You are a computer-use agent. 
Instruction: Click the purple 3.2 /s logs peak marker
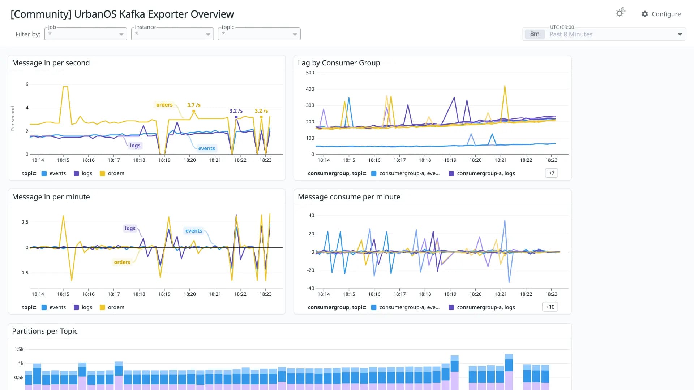(x=236, y=117)
